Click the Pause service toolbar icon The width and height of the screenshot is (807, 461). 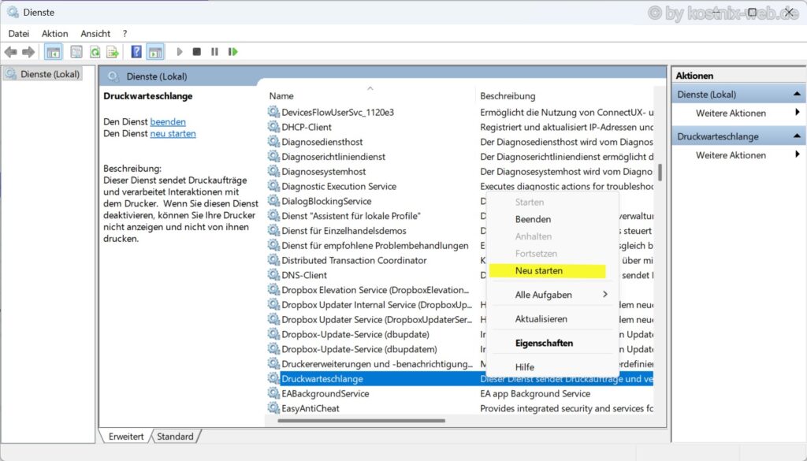(214, 52)
